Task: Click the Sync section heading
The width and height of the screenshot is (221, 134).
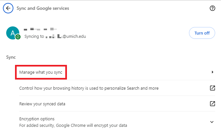Action: click(11, 57)
